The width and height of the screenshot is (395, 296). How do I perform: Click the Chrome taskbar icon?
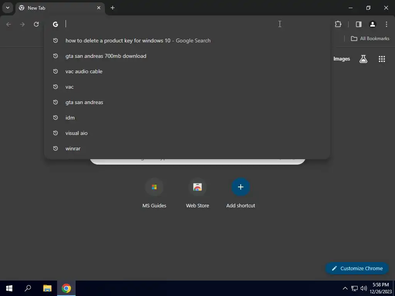point(66,288)
